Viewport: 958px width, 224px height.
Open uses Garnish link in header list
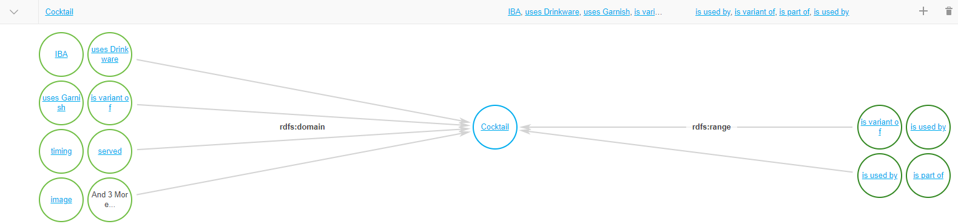point(607,12)
